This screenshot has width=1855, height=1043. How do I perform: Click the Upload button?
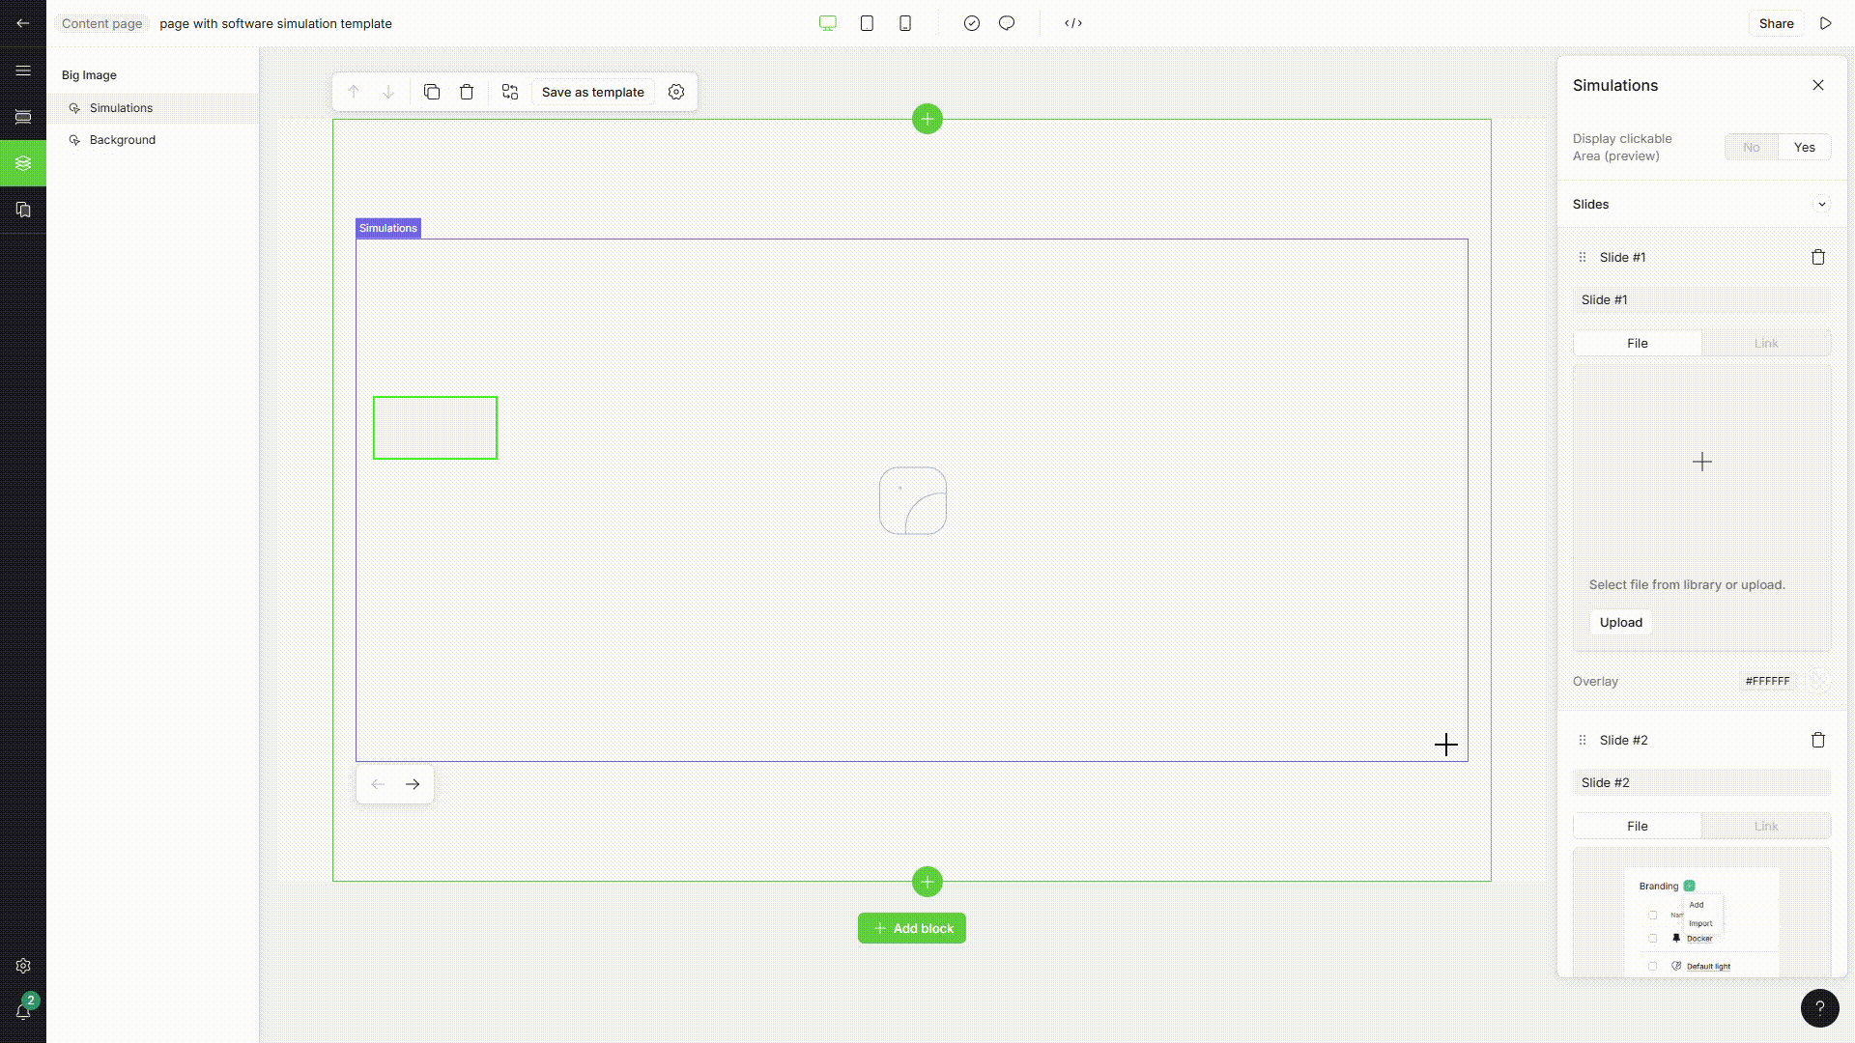coord(1620,622)
